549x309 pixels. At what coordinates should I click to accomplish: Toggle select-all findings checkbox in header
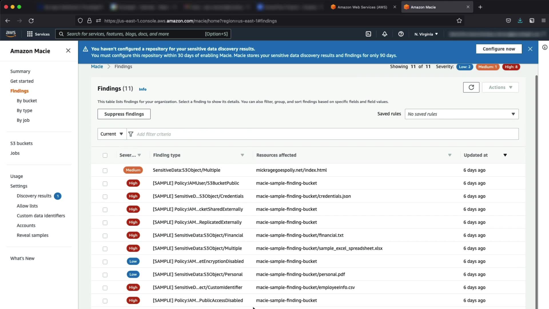point(105,155)
